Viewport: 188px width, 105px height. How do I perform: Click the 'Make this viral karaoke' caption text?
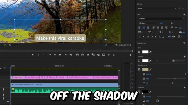[x=60, y=38]
